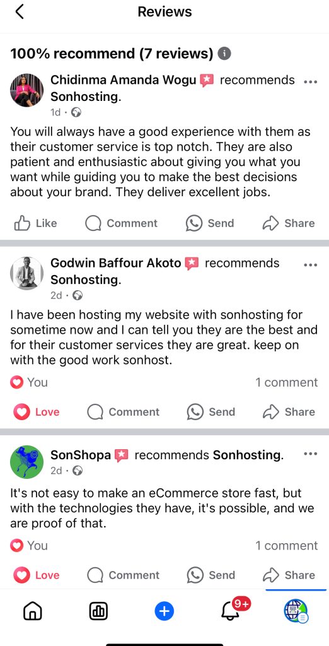Like Chidinma Amanda Wogu's review
The width and height of the screenshot is (329, 646).
[35, 223]
